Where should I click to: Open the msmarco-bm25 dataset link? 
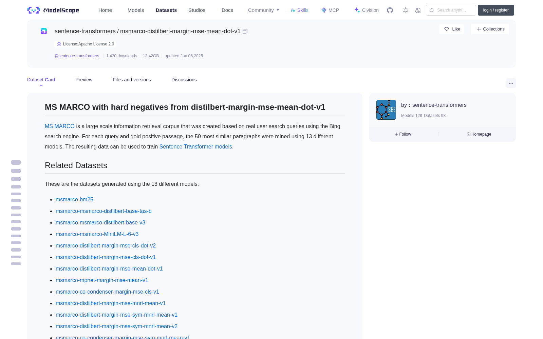point(74,200)
